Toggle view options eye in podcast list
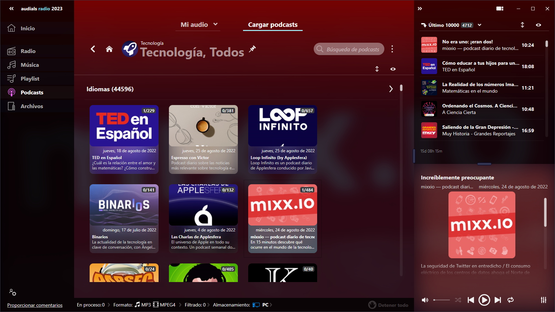 (393, 69)
